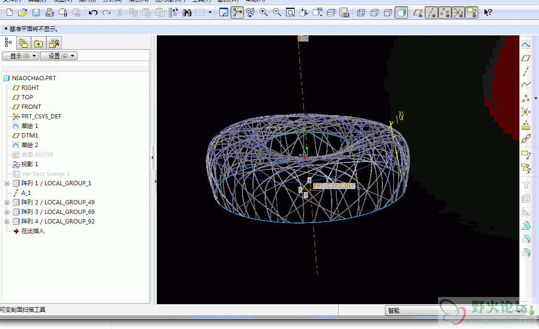The width and height of the screenshot is (539, 329).
Task: Click the datum point tool
Action: [526, 98]
